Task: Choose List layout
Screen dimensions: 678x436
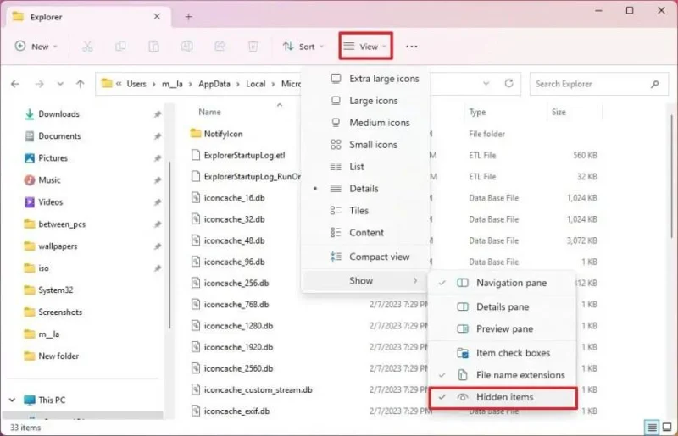Action: (366, 167)
